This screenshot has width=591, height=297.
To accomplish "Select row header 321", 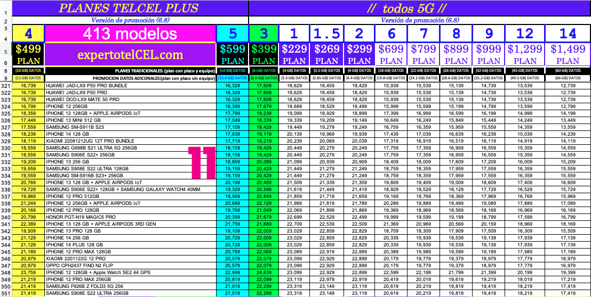I will point(6,86).
